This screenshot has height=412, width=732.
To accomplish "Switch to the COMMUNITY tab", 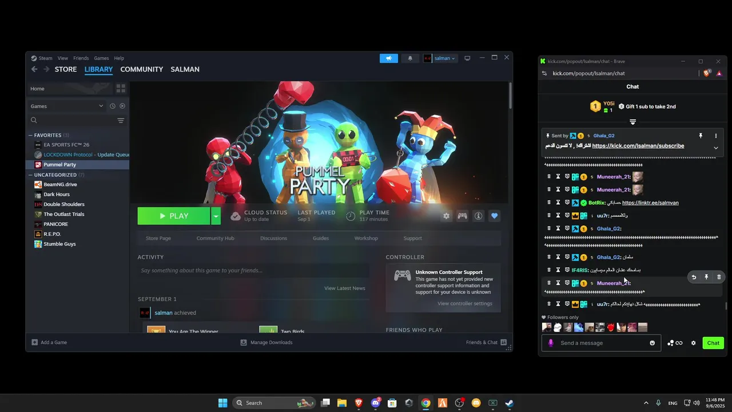I will (x=142, y=69).
